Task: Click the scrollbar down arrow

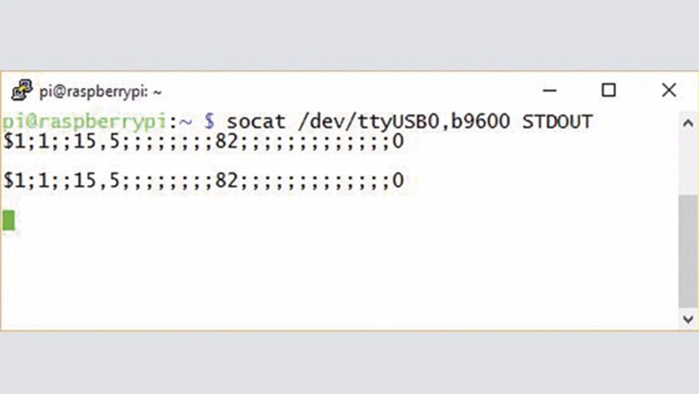Action: click(688, 319)
